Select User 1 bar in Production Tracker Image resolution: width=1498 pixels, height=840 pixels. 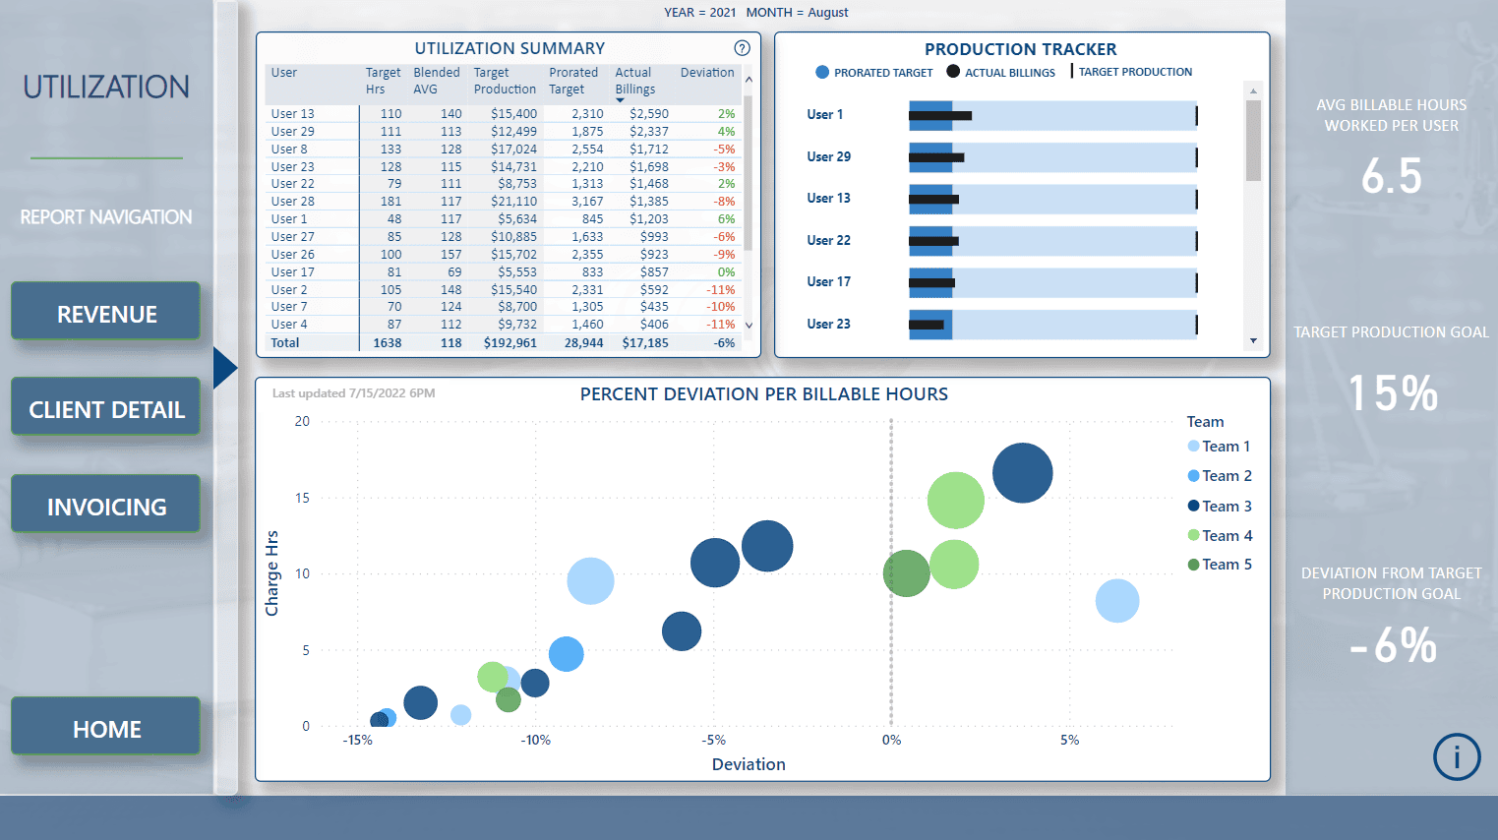coord(1052,115)
